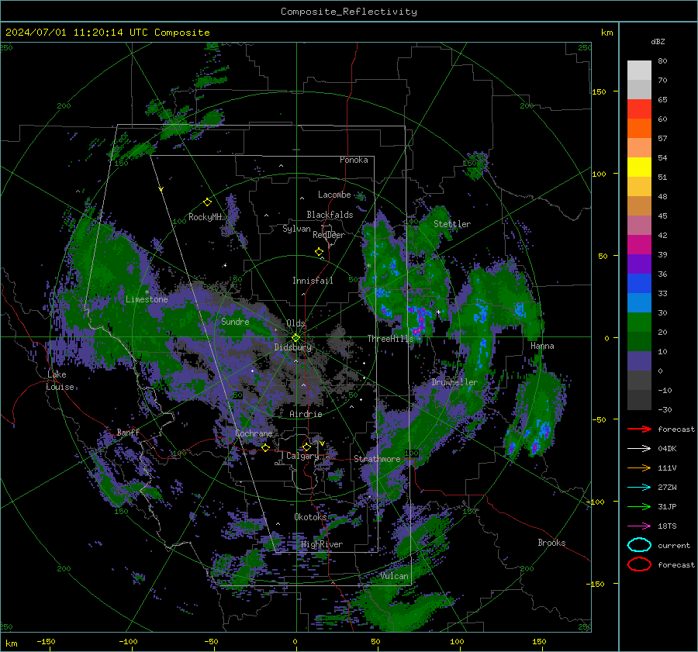Click the dBZ legend heading
The height and width of the screenshot is (652, 698).
[x=658, y=41]
